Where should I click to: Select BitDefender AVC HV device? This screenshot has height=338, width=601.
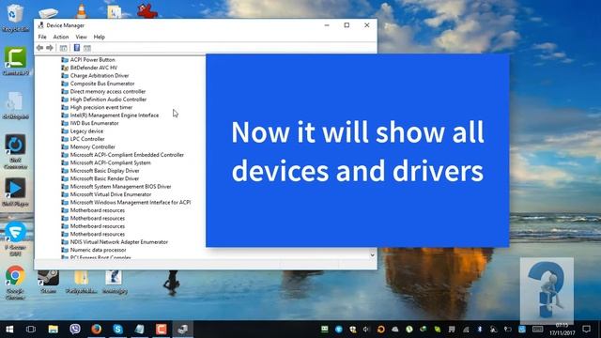point(94,68)
